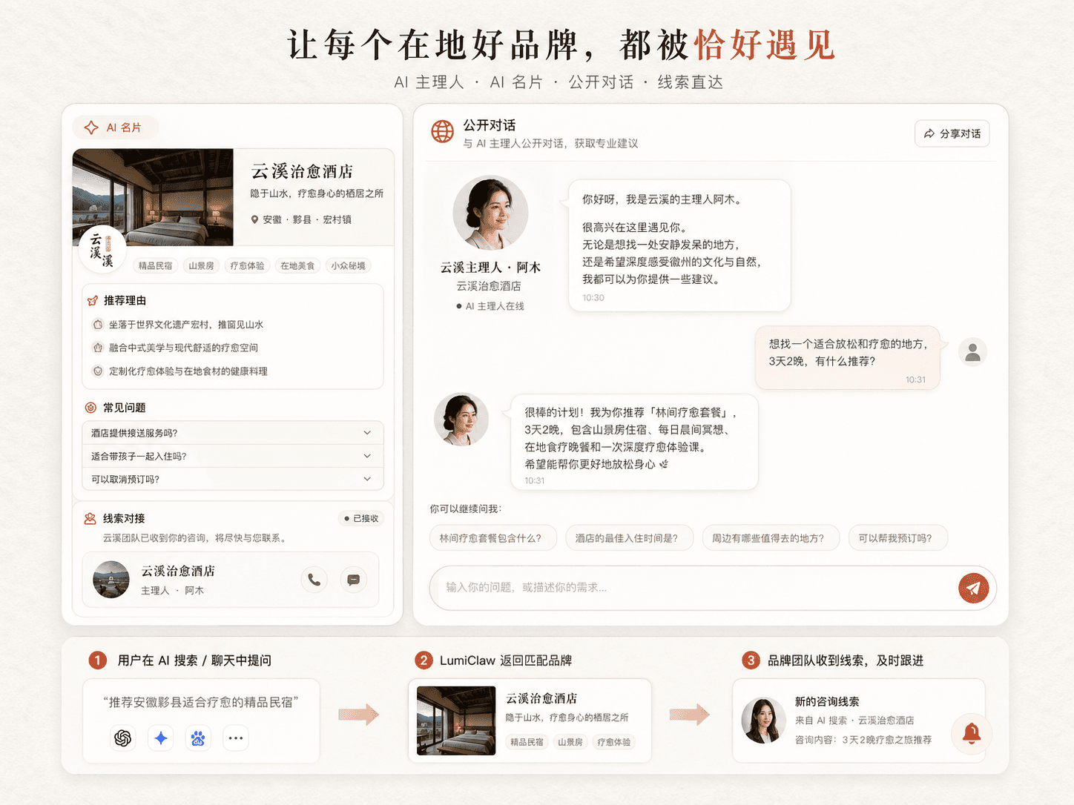
Task: Click 咨询内容:3天2晚疗愈之旅推荐 text
Action: tap(863, 740)
